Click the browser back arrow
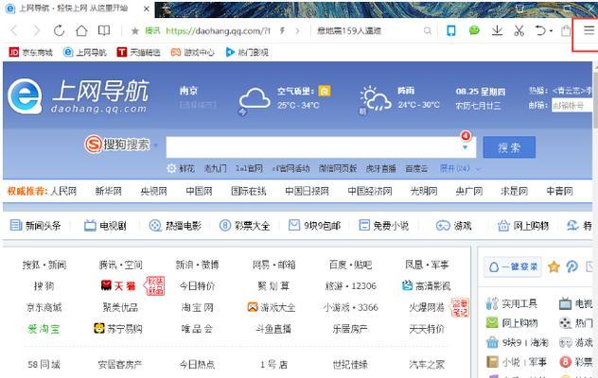The width and height of the screenshot is (598, 378). point(14,30)
